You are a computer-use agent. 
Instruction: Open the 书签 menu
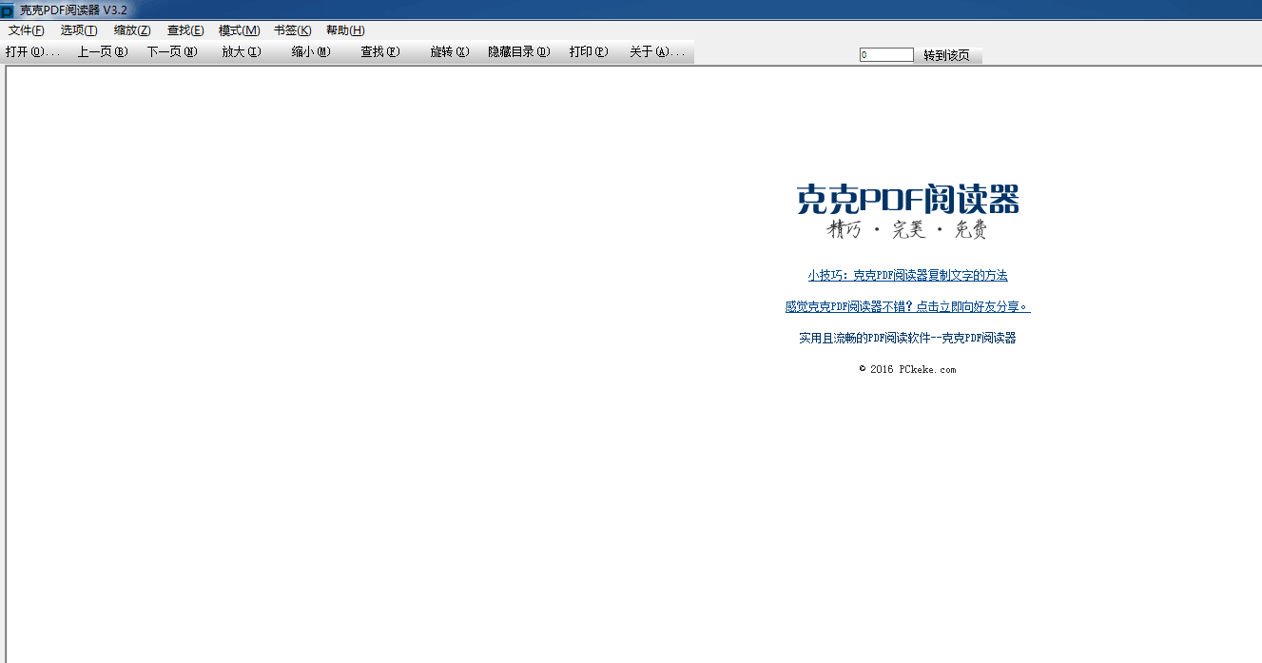291,29
